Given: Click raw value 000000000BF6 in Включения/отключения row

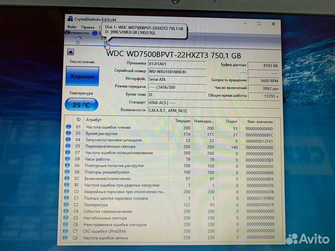Looking at the screenshot, I should [260, 179].
